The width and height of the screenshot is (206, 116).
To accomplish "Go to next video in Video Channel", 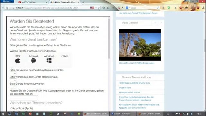I will [161, 23].
